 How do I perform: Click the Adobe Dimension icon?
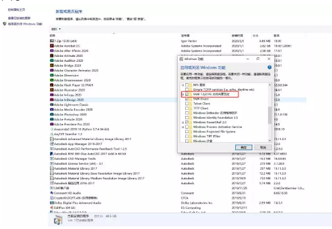coord(52,75)
